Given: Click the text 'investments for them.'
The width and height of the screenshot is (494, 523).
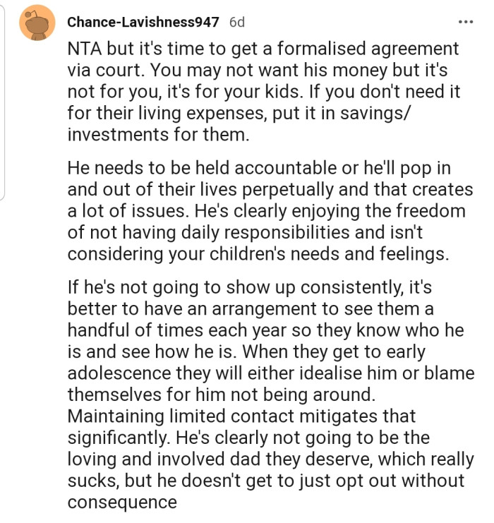Looking at the screenshot, I should 159,135.
